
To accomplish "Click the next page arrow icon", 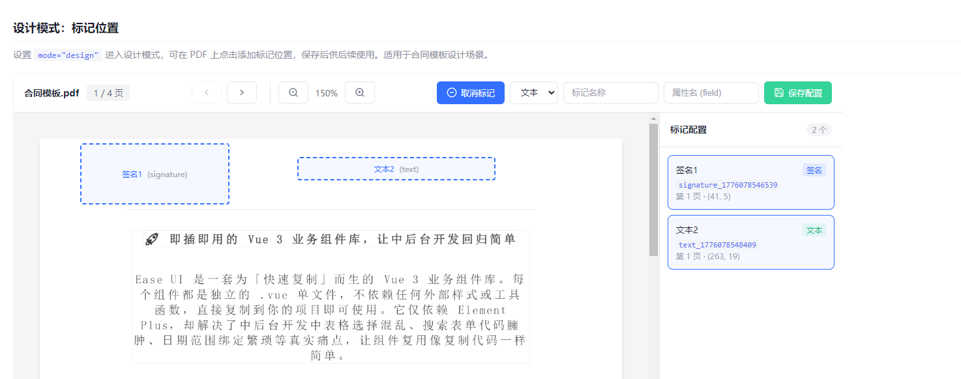I will (241, 92).
